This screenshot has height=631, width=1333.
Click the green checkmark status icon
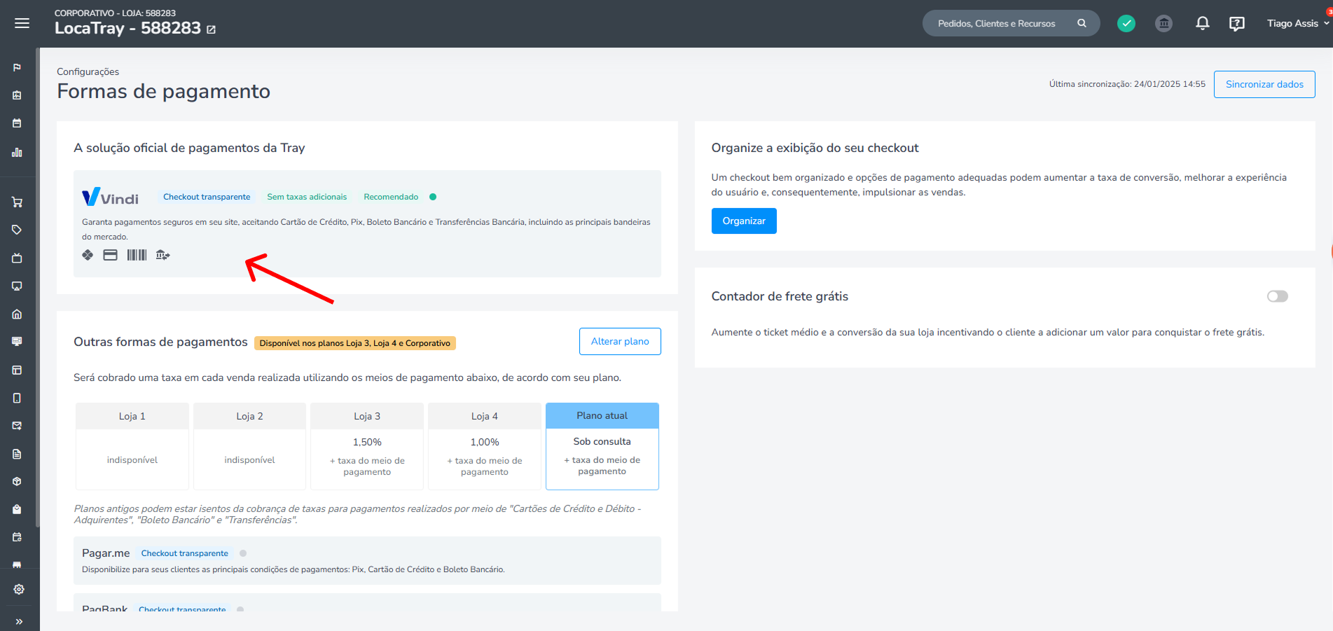[1126, 23]
